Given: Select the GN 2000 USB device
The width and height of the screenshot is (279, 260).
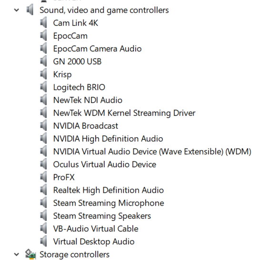Looking at the screenshot, I should click(77, 61).
